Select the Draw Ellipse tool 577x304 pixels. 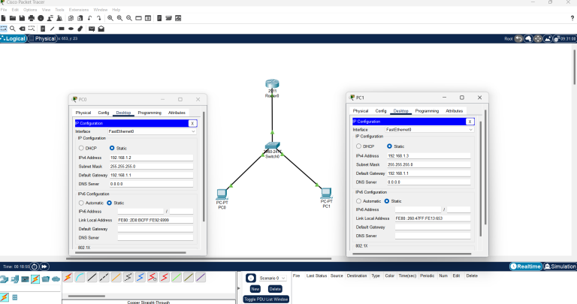click(71, 29)
